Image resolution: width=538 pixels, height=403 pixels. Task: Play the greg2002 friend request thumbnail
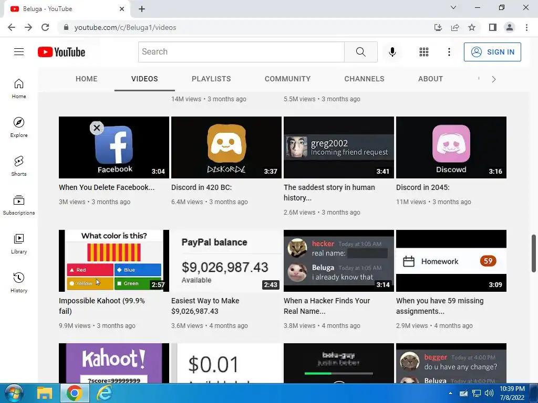(x=339, y=147)
